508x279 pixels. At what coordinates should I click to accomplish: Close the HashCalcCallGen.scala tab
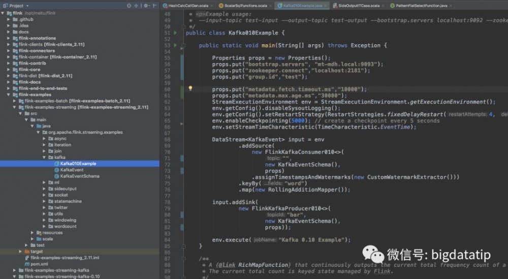click(212, 6)
